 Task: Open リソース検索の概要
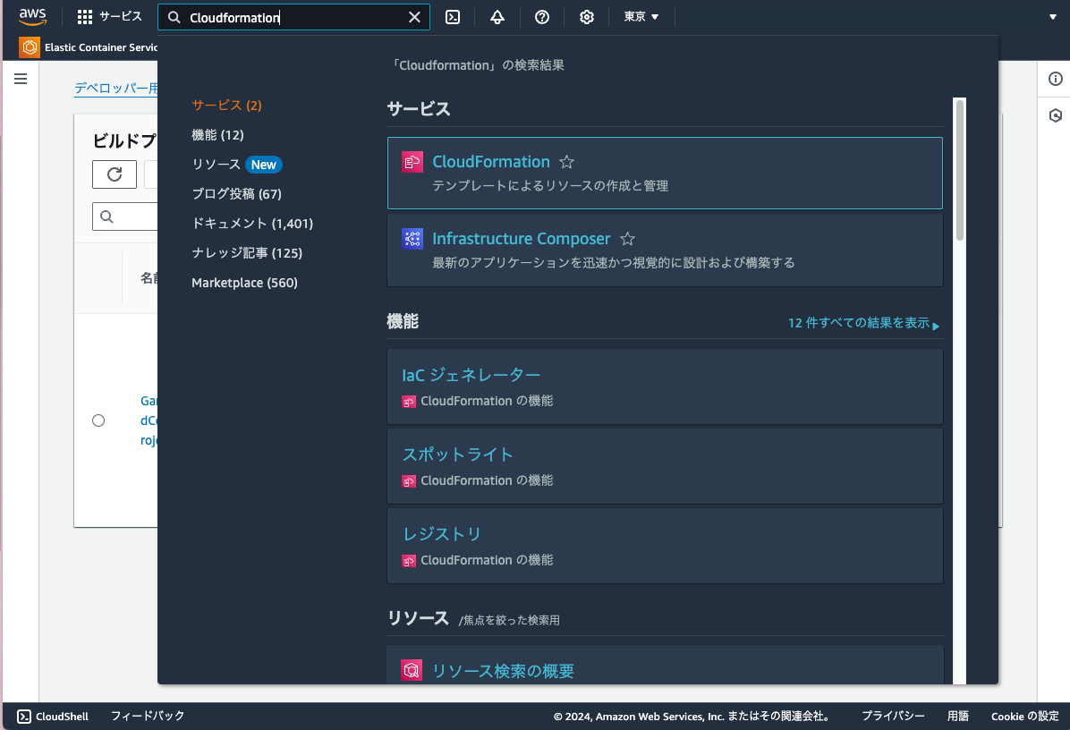(x=503, y=671)
